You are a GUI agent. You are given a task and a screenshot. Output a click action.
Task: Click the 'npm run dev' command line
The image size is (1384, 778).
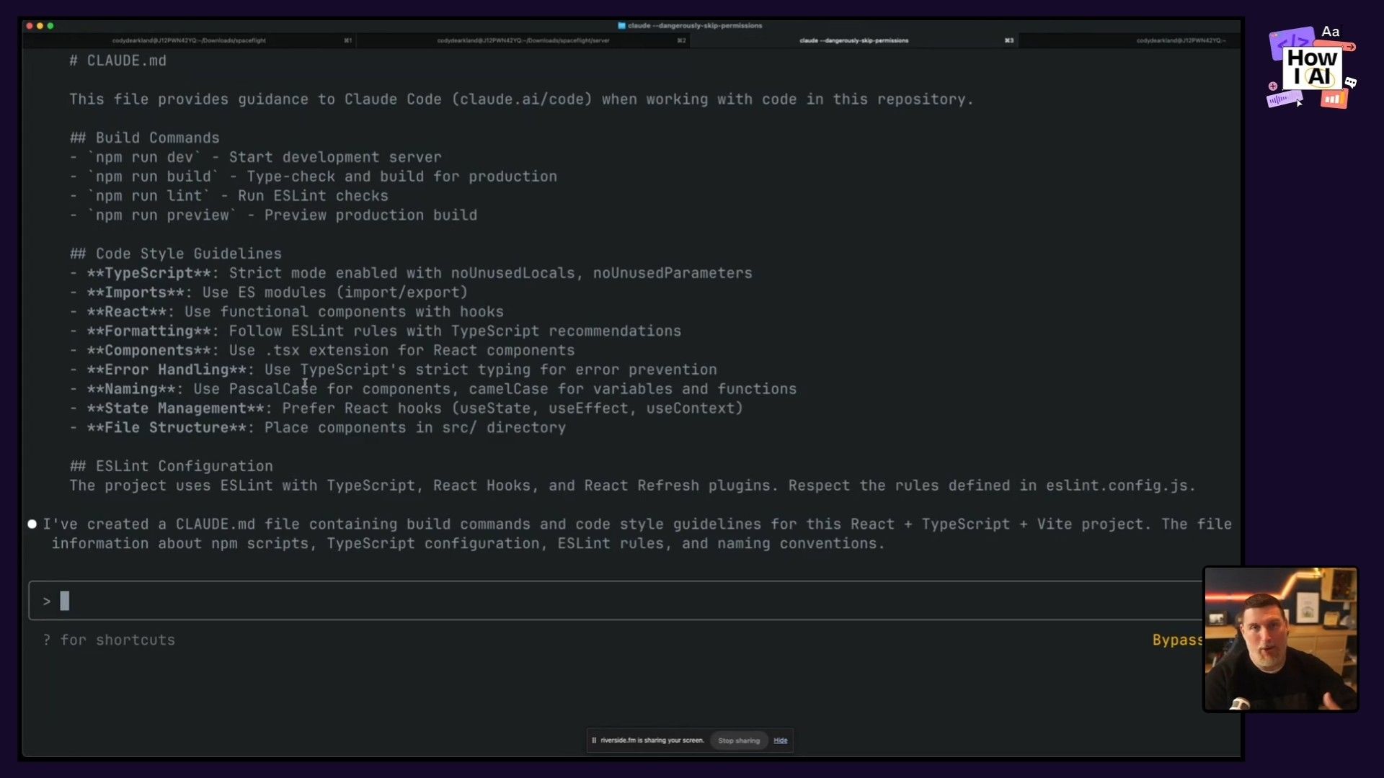[256, 158]
